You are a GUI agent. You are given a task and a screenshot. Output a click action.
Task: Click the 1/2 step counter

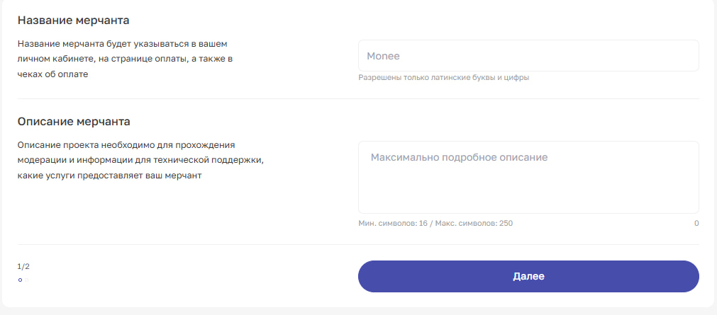coord(23,267)
